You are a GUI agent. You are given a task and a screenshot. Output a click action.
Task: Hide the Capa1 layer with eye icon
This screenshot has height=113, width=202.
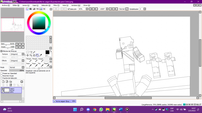[3, 89]
